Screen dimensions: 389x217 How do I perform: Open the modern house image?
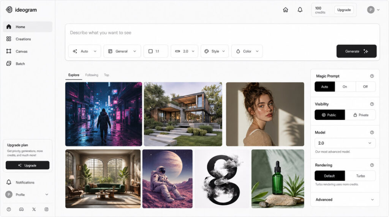click(183, 114)
